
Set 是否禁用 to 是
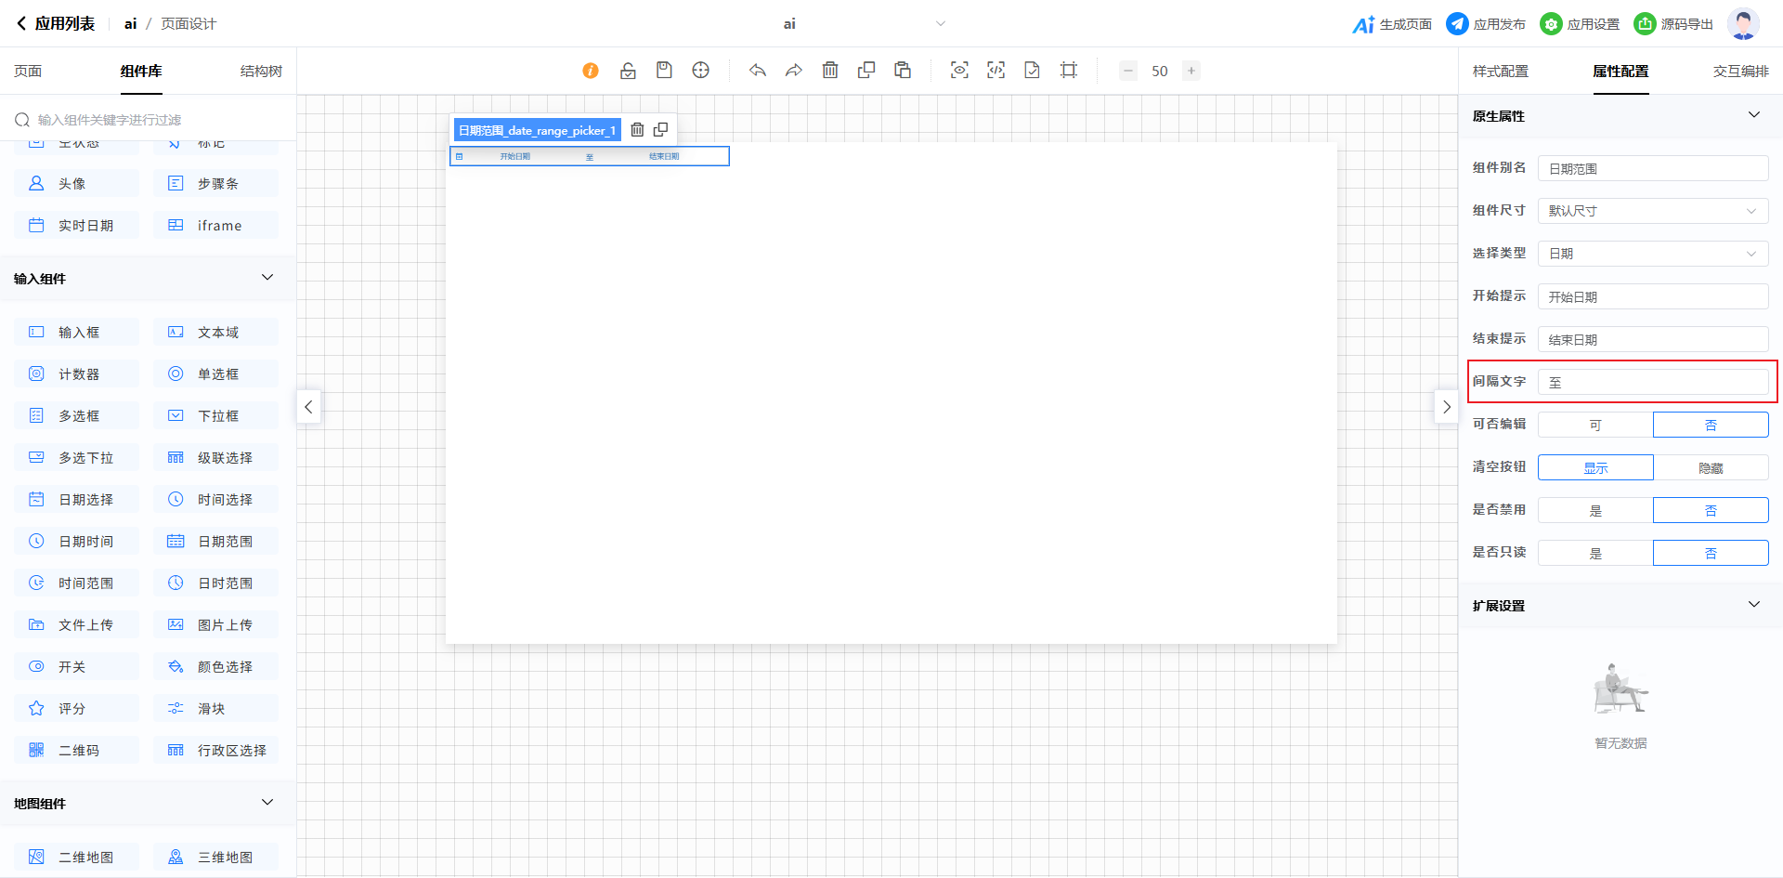click(x=1595, y=510)
